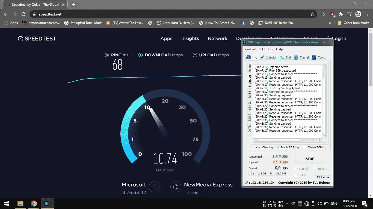
Task: Select the Log tab in SVL Injector
Action: tap(252, 57)
